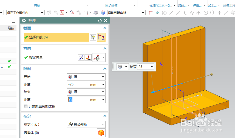
Task: Open the arrow beside the red selection filter
Action: tap(67, 13)
